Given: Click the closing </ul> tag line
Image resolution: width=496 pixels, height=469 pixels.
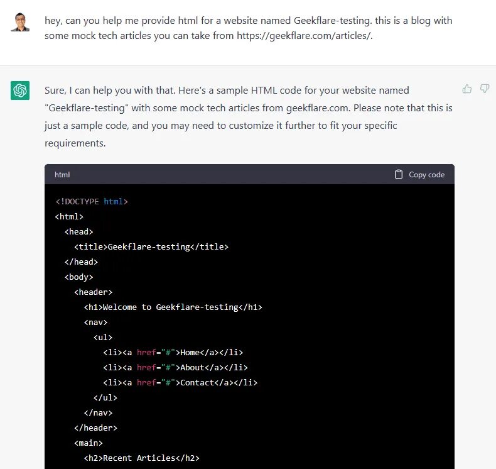Looking at the screenshot, I should coord(105,398).
